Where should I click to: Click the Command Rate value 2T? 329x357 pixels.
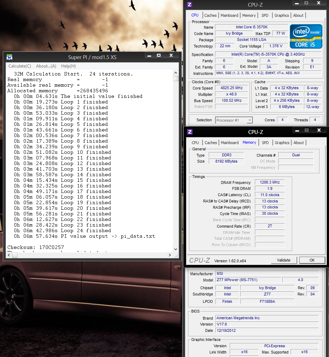[x=270, y=226]
